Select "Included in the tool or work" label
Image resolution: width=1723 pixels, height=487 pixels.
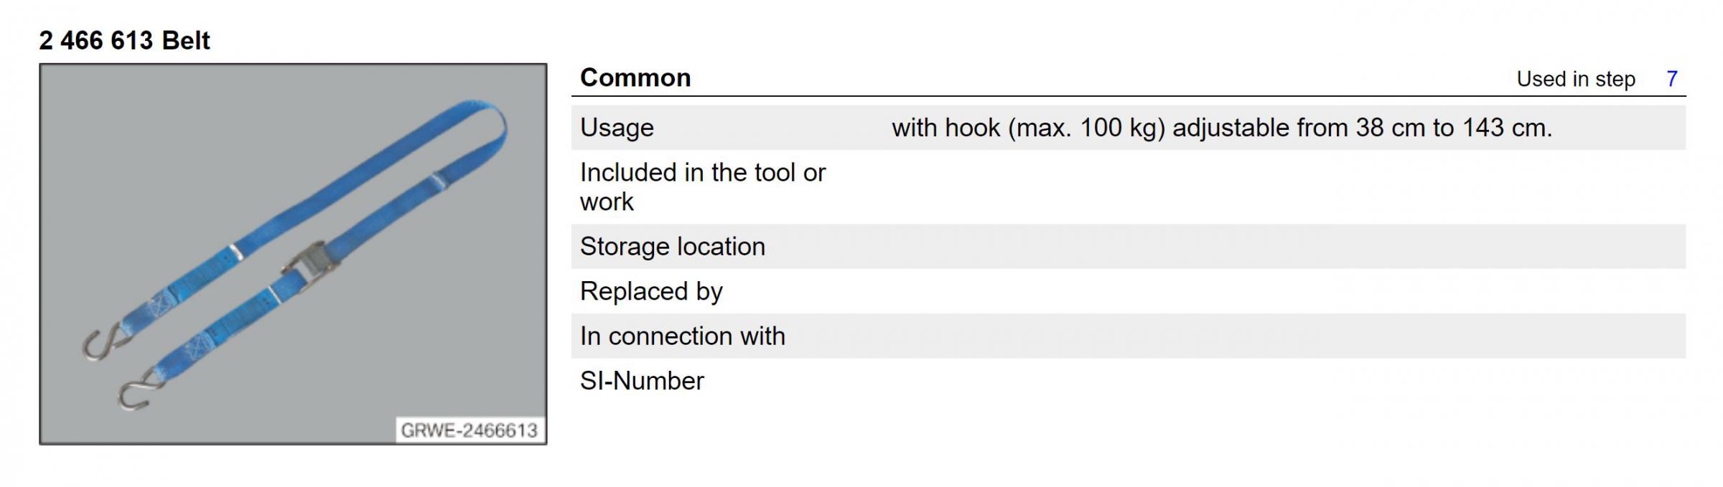click(x=702, y=187)
